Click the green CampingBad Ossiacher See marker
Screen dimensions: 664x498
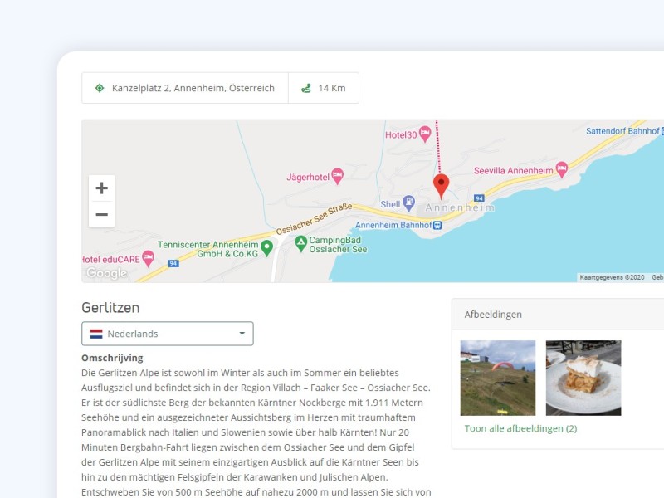pyautogui.click(x=300, y=242)
